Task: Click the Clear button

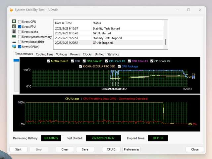Action: tap(65, 149)
